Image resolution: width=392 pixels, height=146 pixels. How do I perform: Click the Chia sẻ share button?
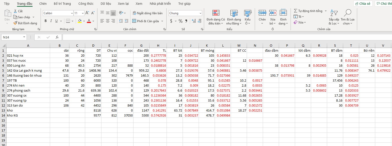pyautogui.click(x=363, y=3)
